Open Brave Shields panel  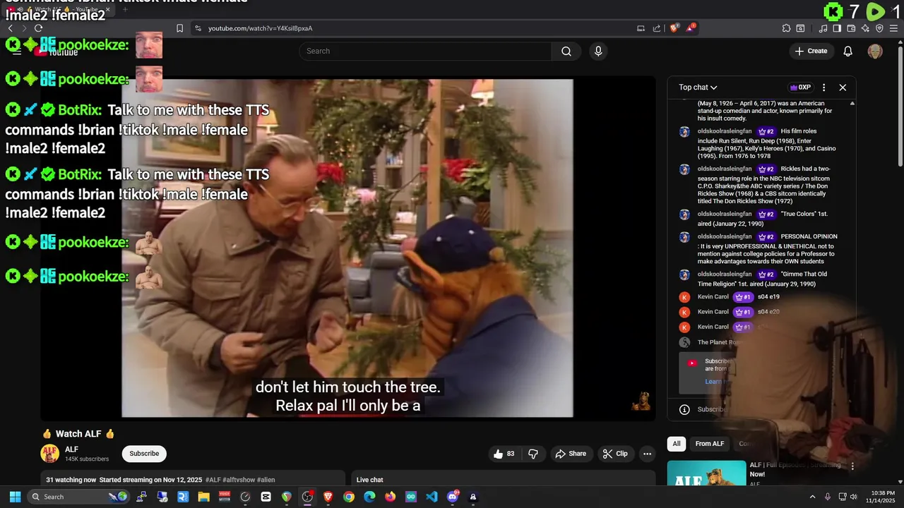[674, 28]
